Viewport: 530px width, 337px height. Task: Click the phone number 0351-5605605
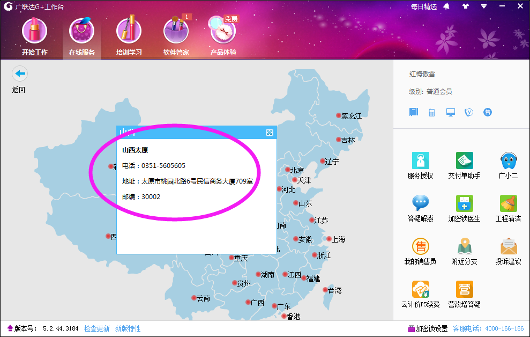(x=163, y=166)
